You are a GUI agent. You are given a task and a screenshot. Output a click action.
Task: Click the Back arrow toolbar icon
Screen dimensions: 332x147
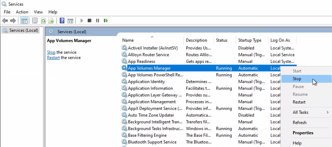(x=5, y=21)
